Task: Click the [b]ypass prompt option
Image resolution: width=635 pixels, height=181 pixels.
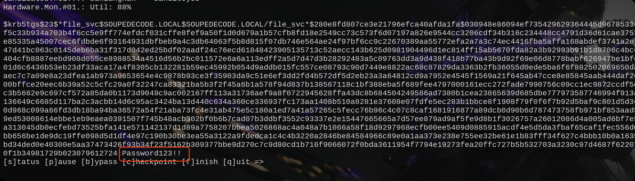Action: (x=99, y=162)
